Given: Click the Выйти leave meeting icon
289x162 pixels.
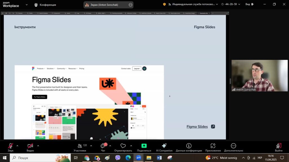Looking at the screenshot, I should point(279,146).
